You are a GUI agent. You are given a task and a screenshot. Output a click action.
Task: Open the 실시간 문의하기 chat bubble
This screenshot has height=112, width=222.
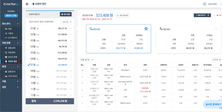[213, 105]
